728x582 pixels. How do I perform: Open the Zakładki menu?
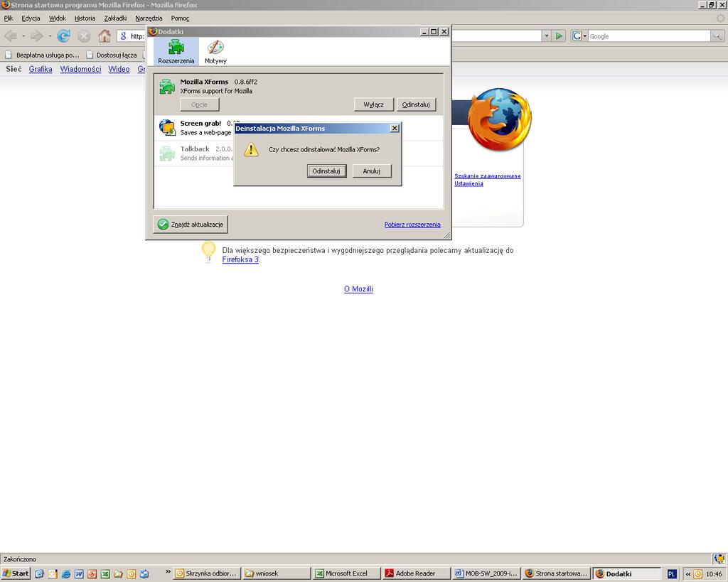pos(115,18)
